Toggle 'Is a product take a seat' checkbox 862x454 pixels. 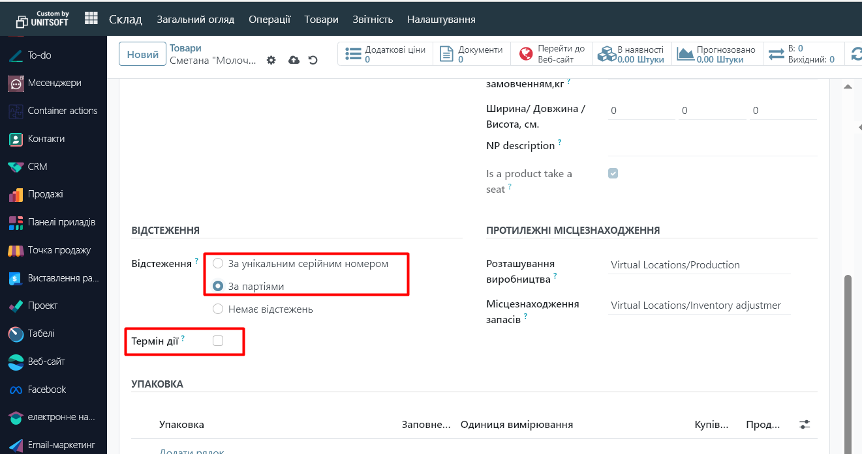tap(613, 173)
